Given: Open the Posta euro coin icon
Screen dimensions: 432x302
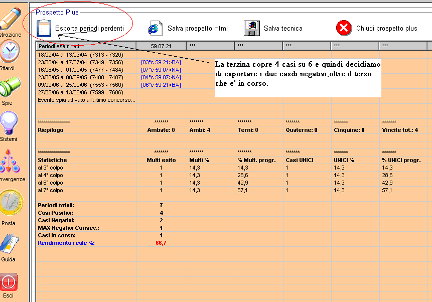Looking at the screenshot, I should (x=12, y=202).
